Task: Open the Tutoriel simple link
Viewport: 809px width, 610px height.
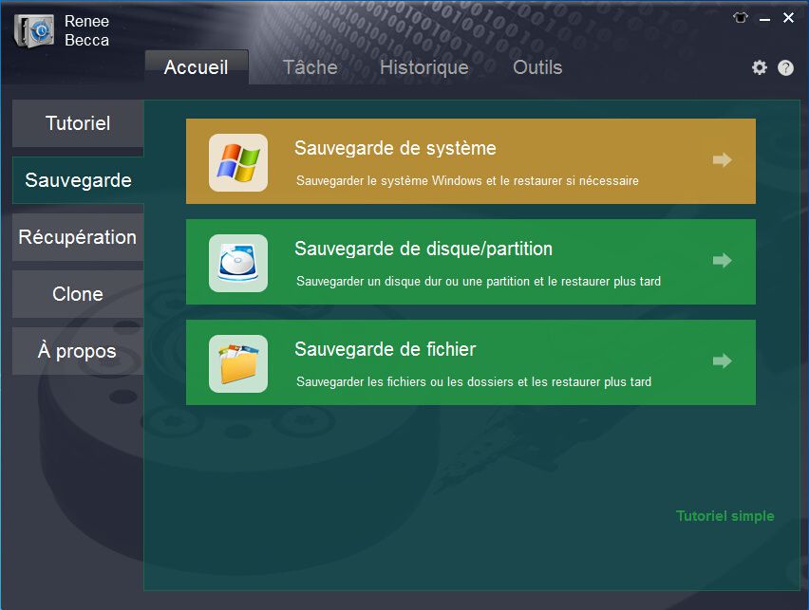Action: (x=724, y=516)
